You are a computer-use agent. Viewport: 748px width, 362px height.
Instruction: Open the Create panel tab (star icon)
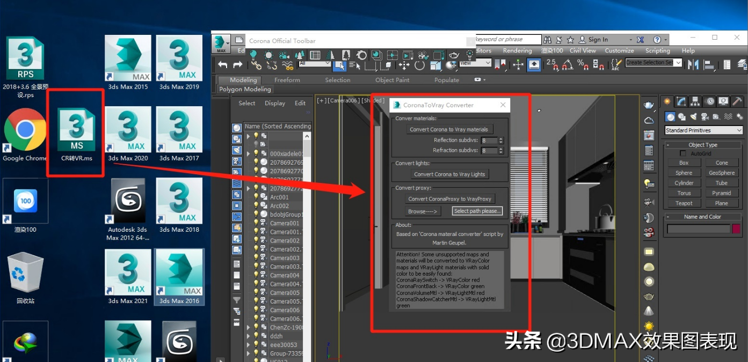click(x=667, y=101)
